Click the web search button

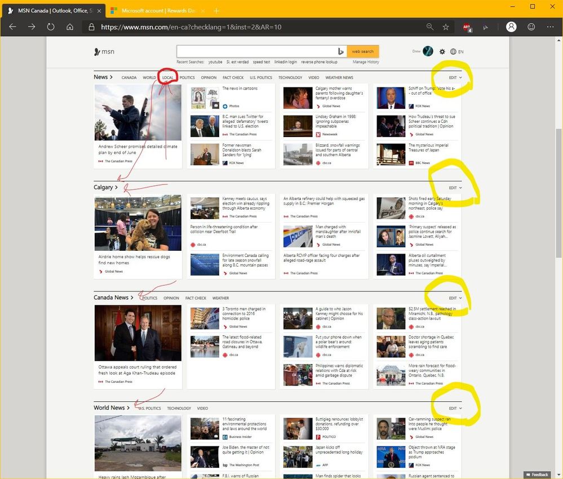click(362, 51)
